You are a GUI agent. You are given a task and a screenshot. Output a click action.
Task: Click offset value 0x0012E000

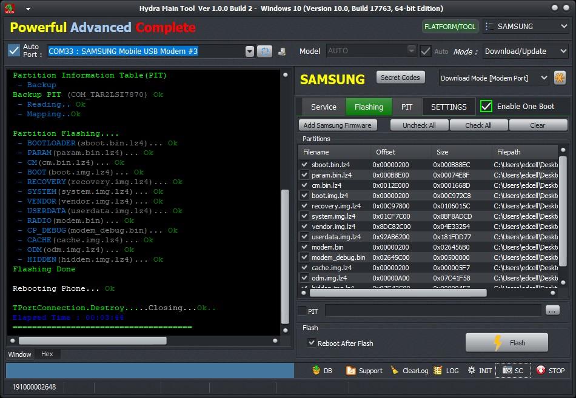coord(391,185)
